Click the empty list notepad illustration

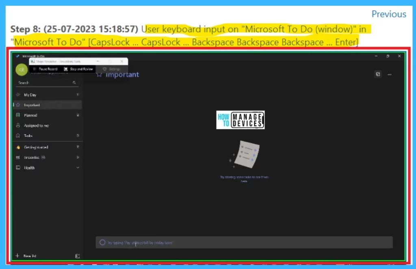click(245, 155)
